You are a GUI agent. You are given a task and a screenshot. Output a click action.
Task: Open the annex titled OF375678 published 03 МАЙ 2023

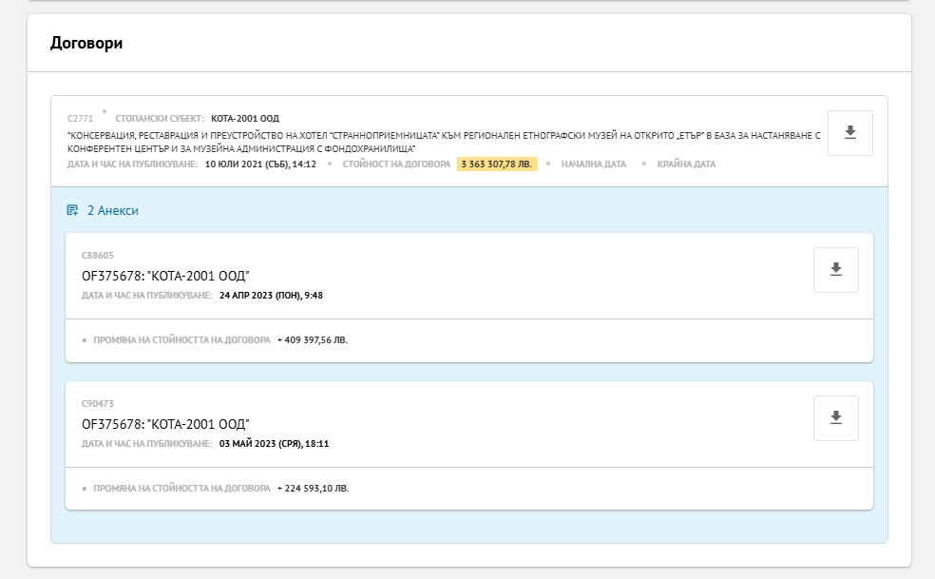(165, 424)
